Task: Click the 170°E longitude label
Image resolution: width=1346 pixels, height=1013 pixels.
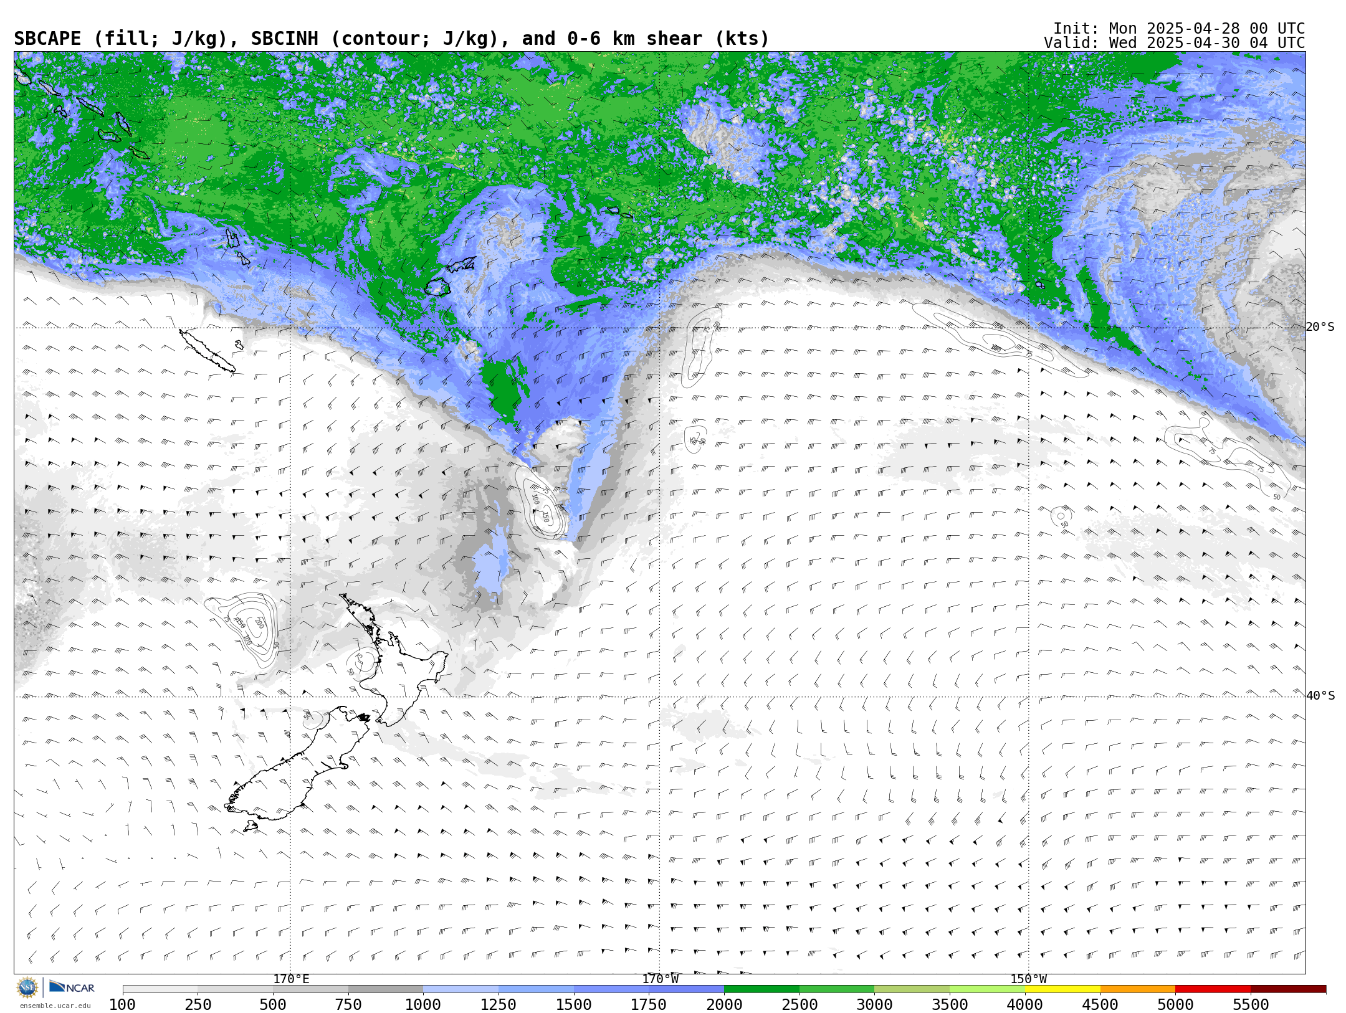Action: pos(291,979)
